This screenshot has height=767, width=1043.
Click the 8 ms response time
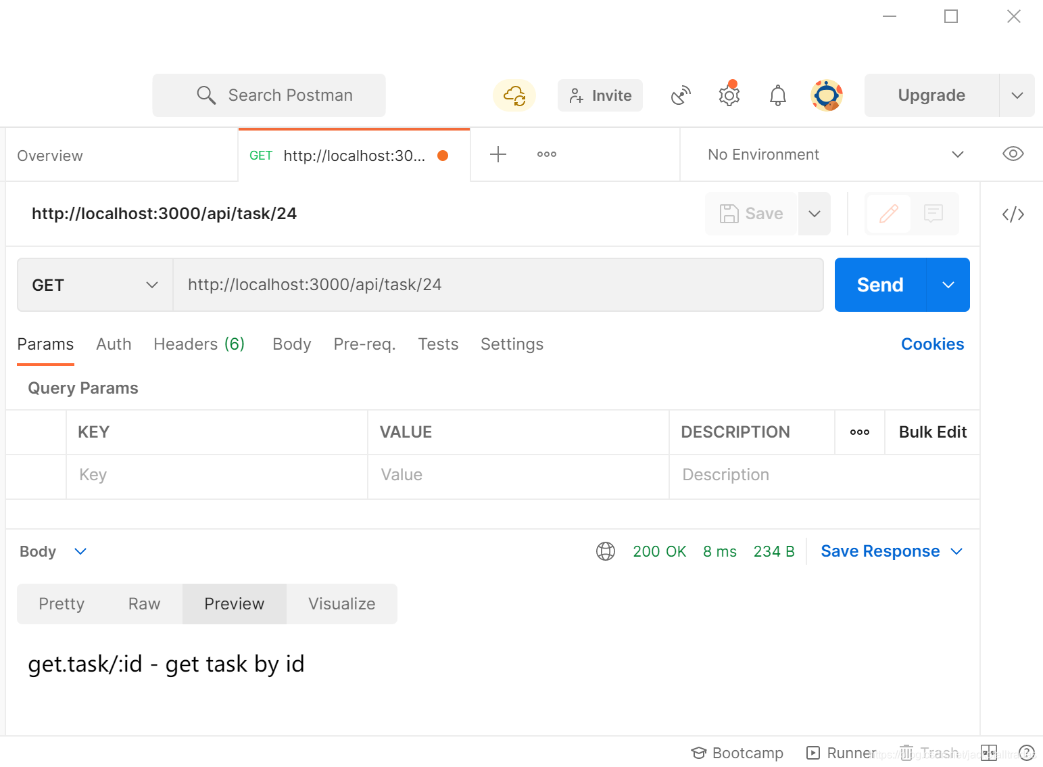point(720,551)
